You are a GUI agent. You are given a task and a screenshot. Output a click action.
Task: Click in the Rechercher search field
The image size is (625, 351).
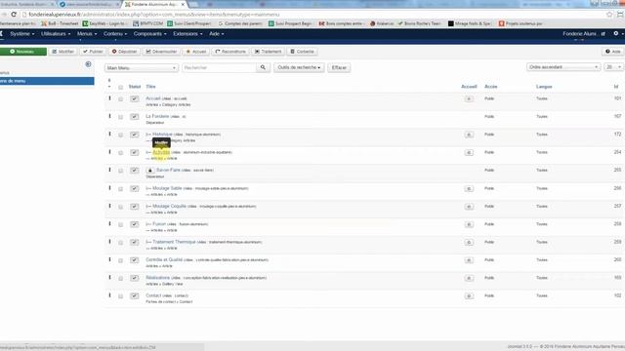tap(219, 67)
